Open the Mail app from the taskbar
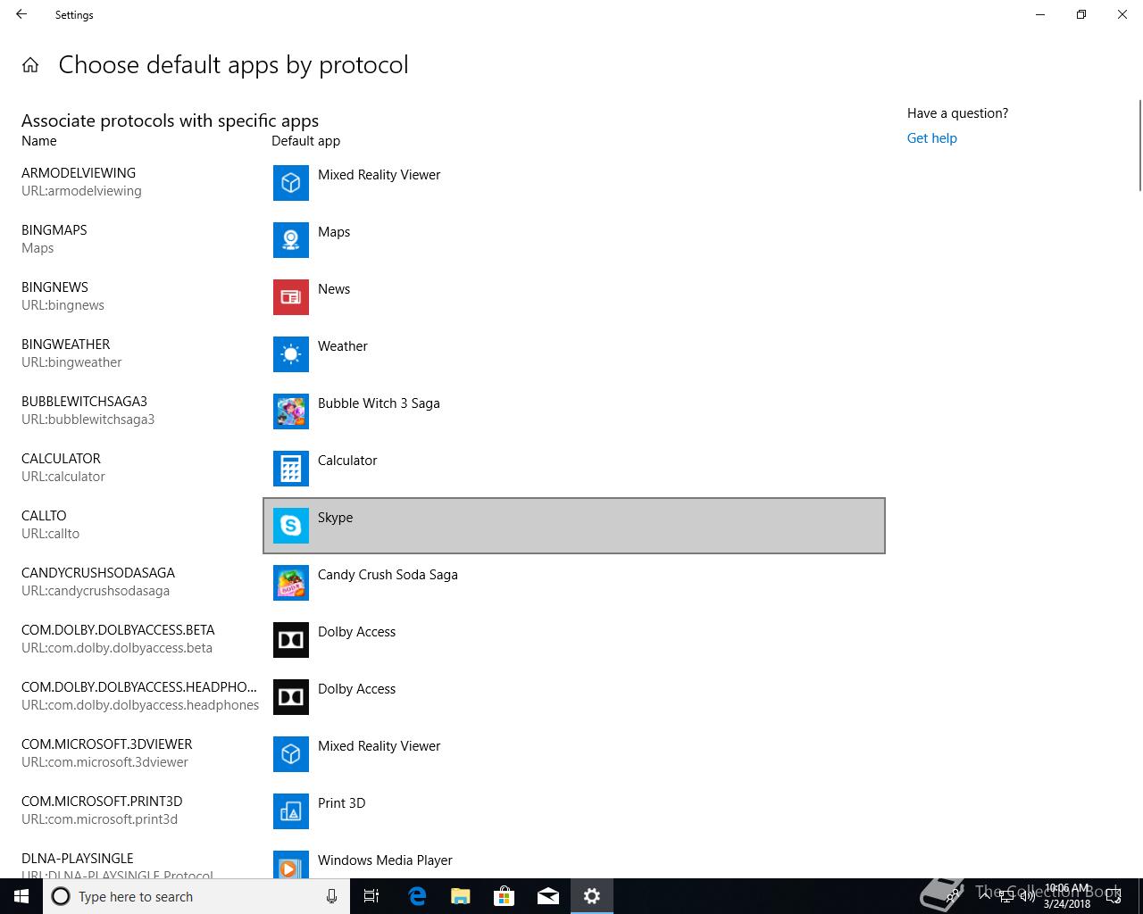 click(548, 896)
